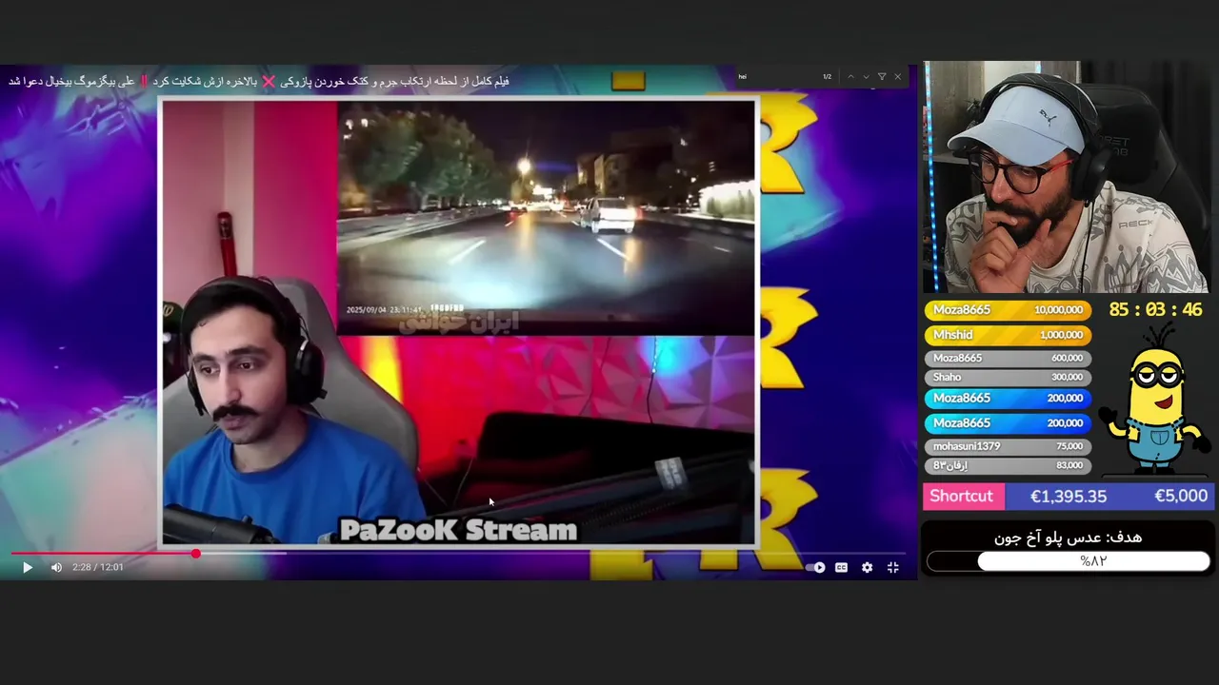Click the minion character graphic
This screenshot has height=685, width=1219.
1155,398
